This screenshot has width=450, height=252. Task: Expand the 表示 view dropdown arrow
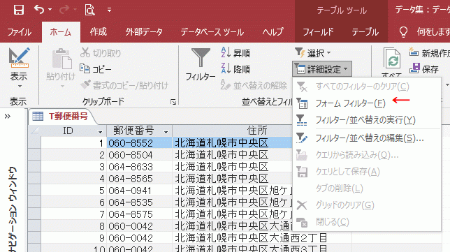click(20, 87)
